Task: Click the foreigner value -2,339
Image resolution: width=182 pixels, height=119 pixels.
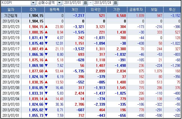Action: click(99, 104)
